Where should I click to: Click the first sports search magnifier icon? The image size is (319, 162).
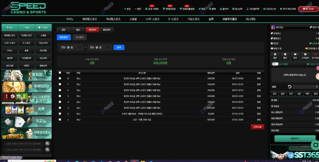click(x=47, y=144)
